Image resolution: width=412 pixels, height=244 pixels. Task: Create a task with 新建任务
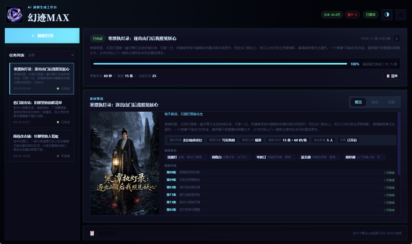click(x=42, y=35)
